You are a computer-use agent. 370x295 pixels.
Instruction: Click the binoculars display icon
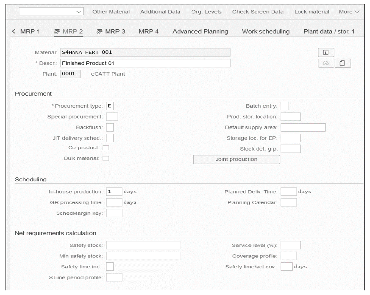coord(326,63)
